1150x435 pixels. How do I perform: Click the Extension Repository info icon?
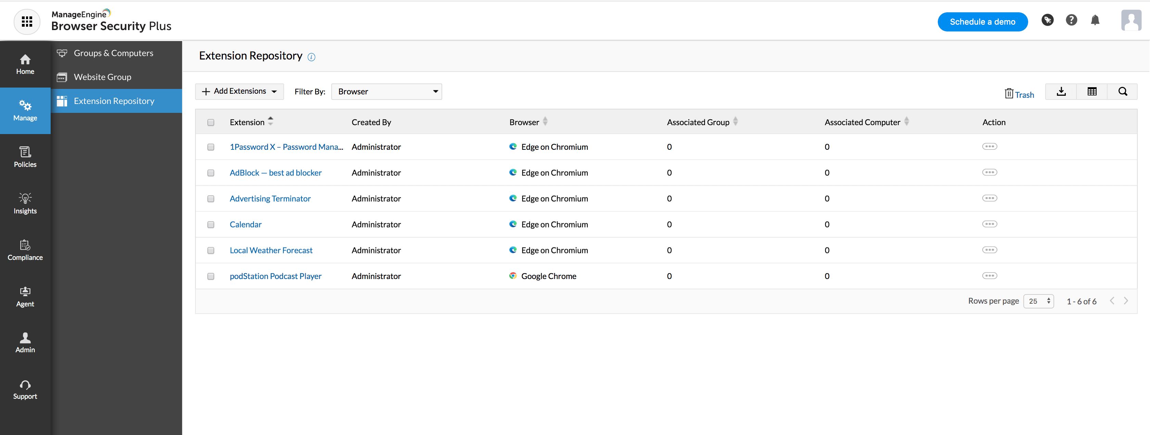[311, 57]
